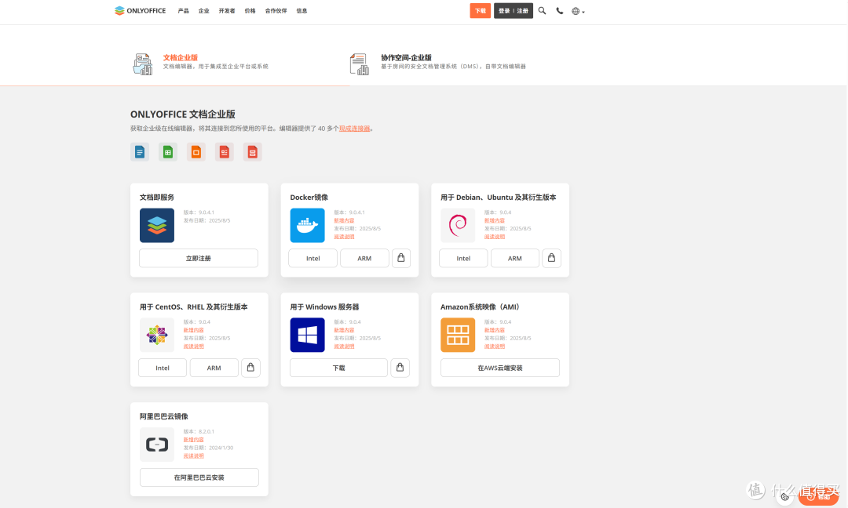
Task: Click the ONLYOFFICE 文档企业版 heading
Action: tap(183, 114)
